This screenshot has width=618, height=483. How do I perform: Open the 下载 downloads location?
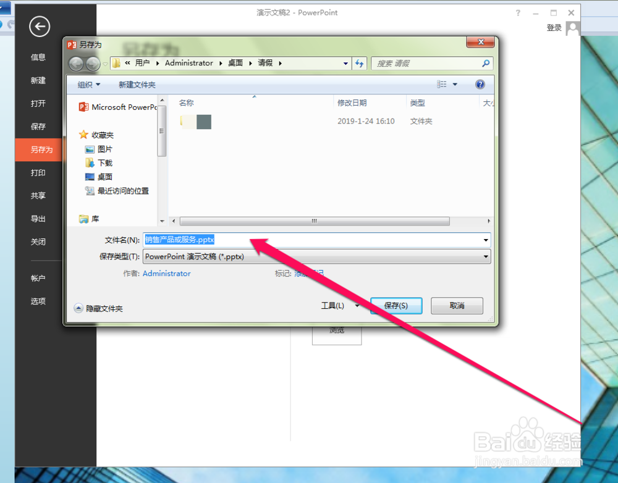(99, 163)
